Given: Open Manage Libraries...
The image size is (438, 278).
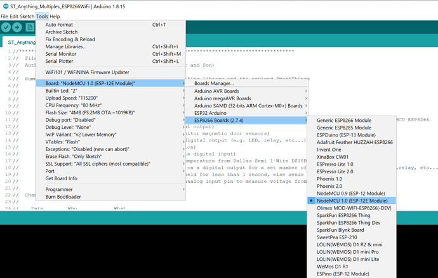Looking at the screenshot, I should point(110,46).
